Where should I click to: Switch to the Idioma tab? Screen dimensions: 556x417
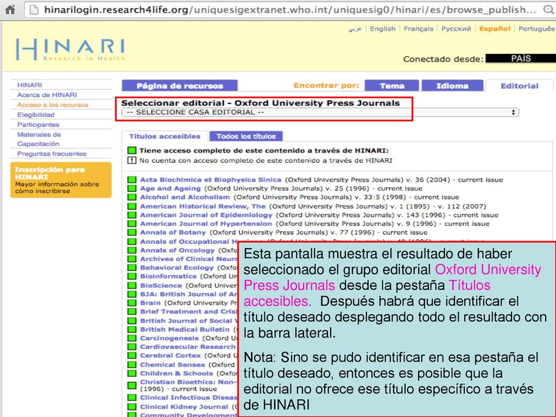coord(452,86)
